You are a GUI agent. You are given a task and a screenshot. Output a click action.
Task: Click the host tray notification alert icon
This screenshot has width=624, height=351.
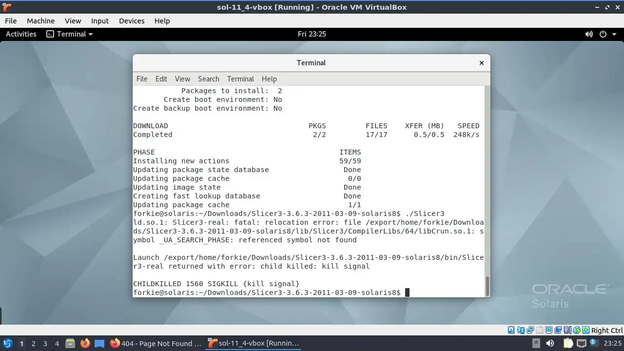(594, 343)
